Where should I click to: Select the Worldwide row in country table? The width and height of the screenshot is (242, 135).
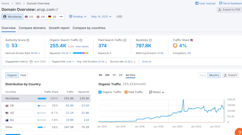46,99
